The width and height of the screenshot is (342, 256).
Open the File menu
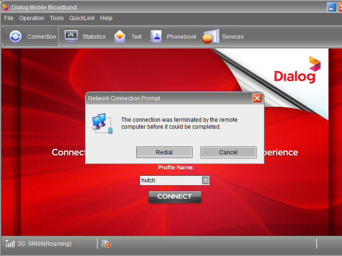click(9, 18)
